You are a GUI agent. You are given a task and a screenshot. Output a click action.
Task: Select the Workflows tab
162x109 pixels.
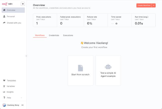tap(40, 35)
